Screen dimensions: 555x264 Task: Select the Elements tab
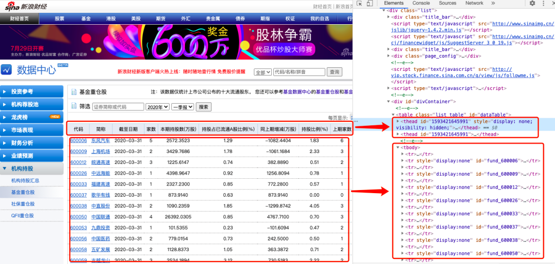tap(394, 3)
